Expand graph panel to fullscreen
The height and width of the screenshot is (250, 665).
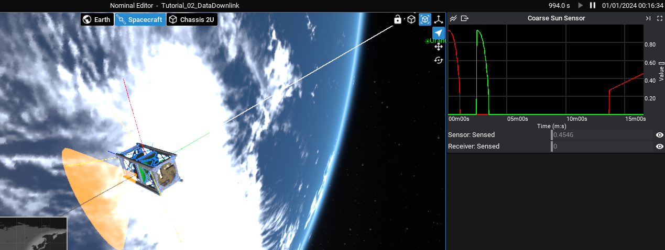[x=660, y=18]
